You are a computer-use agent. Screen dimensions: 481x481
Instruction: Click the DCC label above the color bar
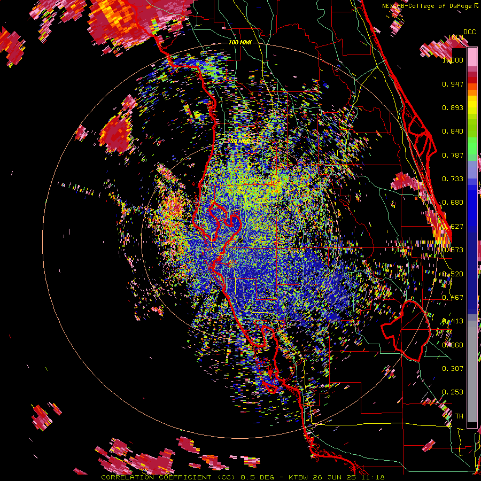click(469, 32)
